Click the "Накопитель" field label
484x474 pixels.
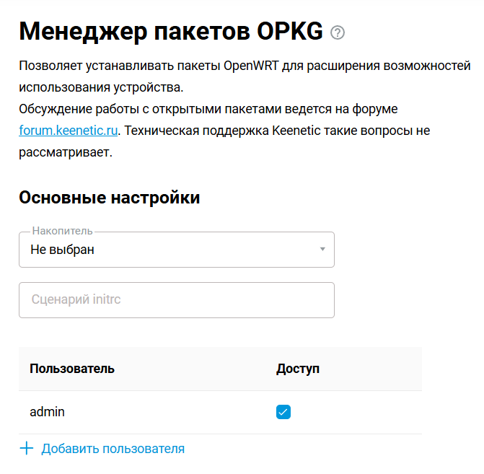63,231
